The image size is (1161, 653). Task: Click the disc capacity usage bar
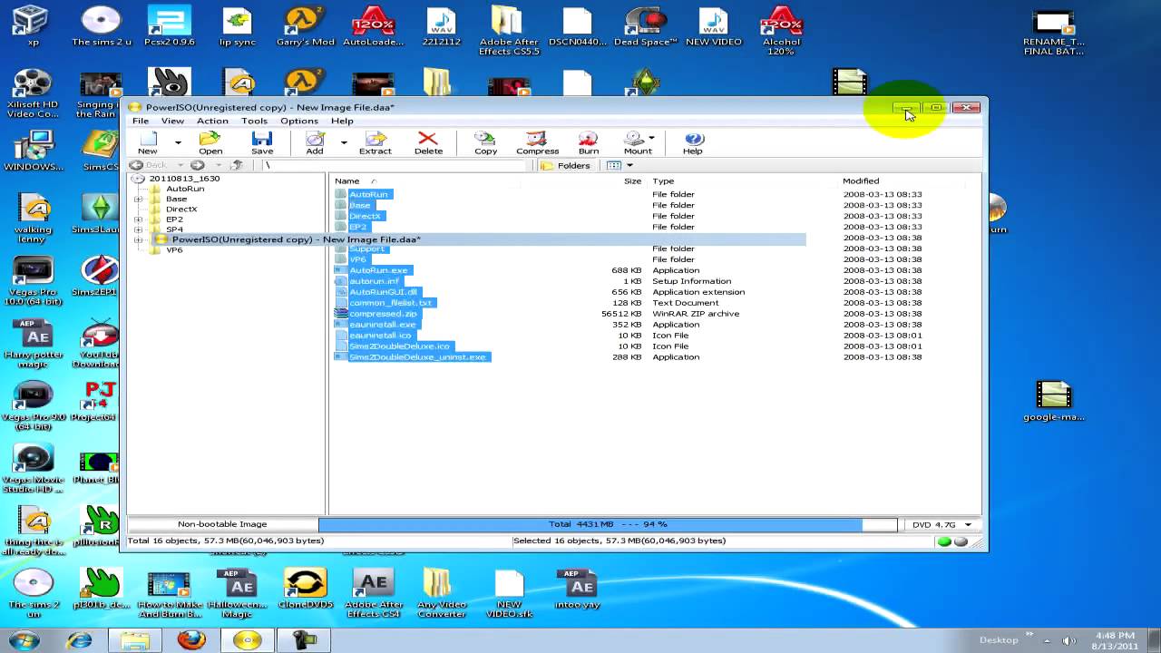tap(608, 524)
